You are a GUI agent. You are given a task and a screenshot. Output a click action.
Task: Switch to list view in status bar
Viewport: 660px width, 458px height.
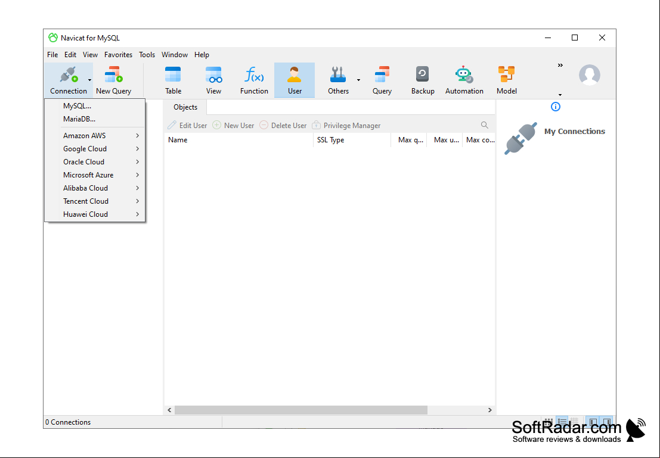coord(549,422)
